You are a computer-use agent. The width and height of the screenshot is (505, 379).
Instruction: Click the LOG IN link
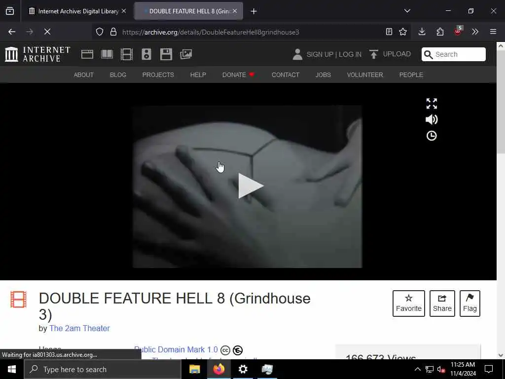click(x=350, y=54)
